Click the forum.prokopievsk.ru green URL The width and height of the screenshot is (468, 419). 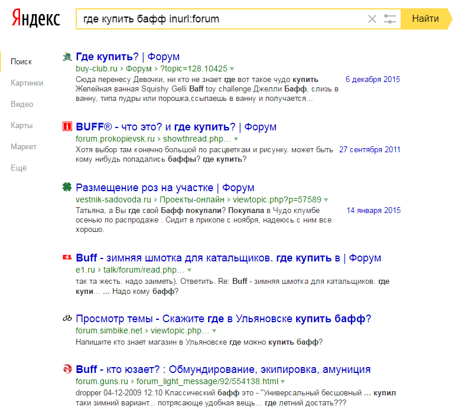[x=115, y=139]
